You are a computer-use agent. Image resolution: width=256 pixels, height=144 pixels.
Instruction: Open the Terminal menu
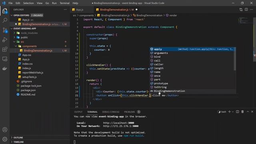coord(64,3)
